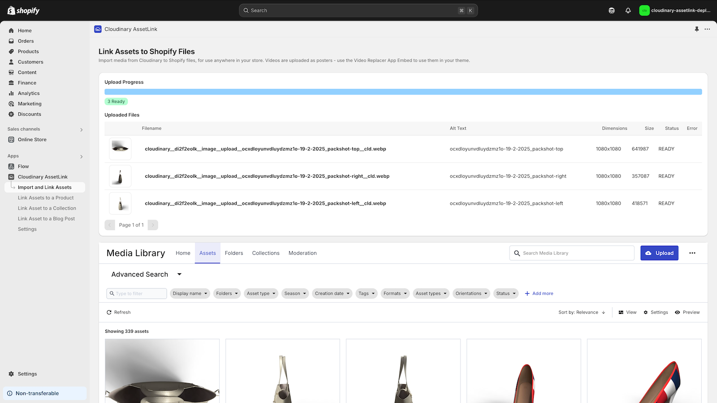Expand the Apps section

point(82,156)
